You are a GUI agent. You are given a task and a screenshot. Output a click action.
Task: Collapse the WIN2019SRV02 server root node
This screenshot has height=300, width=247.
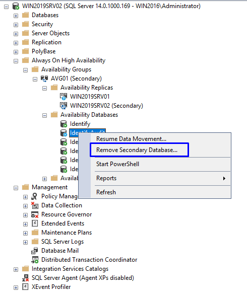coord(7,7)
